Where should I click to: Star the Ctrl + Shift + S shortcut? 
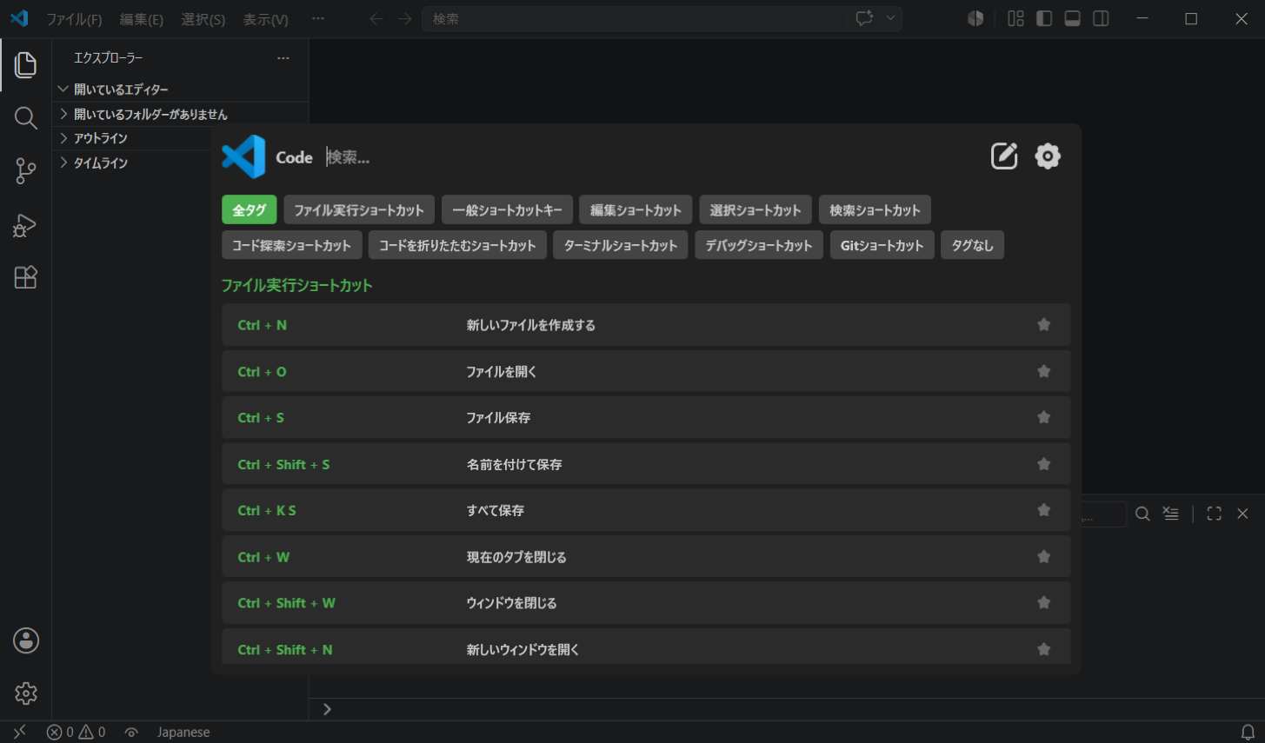[1043, 464]
